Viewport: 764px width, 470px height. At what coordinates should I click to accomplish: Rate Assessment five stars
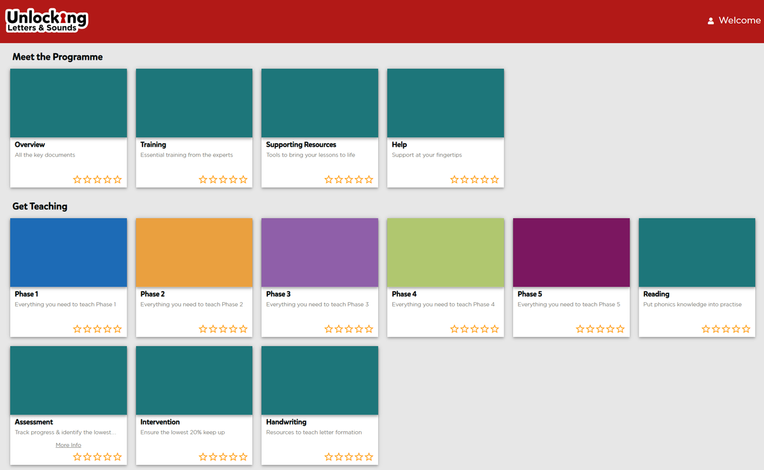coord(118,457)
